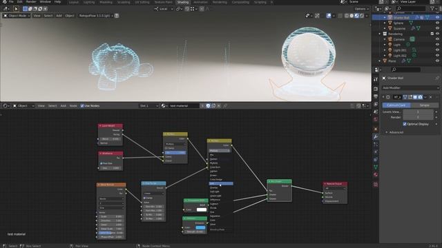The image size is (442, 248).
Task: Click the Camera object icon in outliner
Action: (x=390, y=39)
